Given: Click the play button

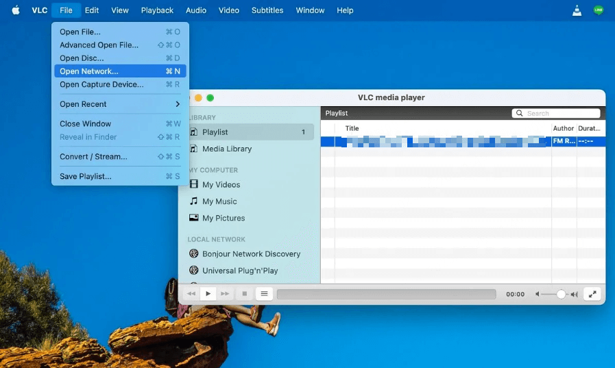Looking at the screenshot, I should tap(208, 293).
